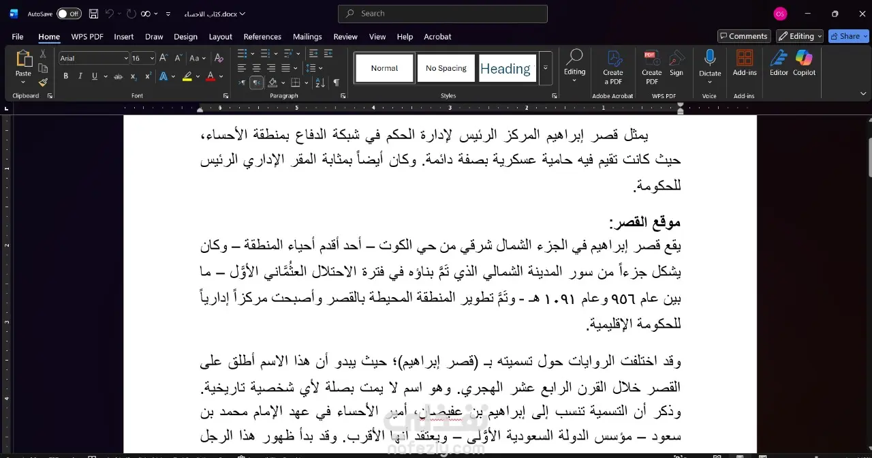Apply the No Spacing style

(x=446, y=68)
